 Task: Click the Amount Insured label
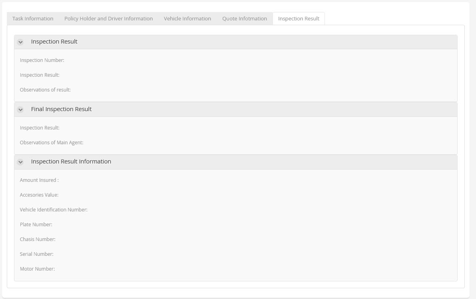click(x=39, y=180)
